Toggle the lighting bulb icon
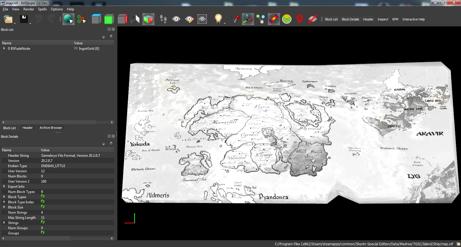This screenshot has height=247, width=461. [218, 19]
